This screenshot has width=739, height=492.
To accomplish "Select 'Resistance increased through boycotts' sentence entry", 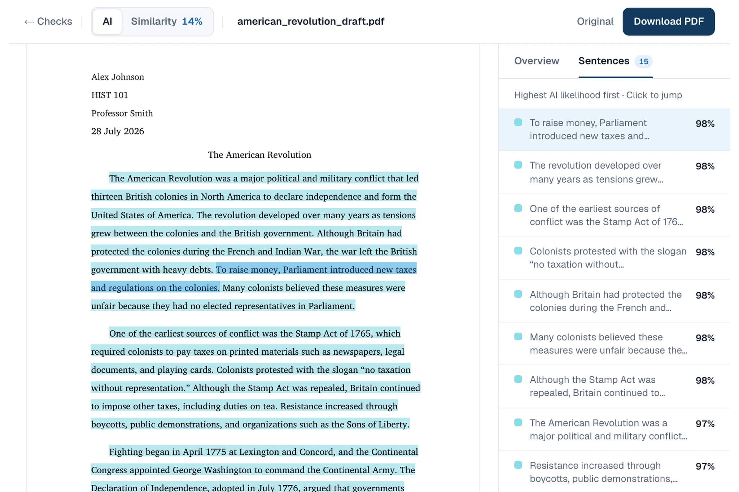I will tap(614, 472).
